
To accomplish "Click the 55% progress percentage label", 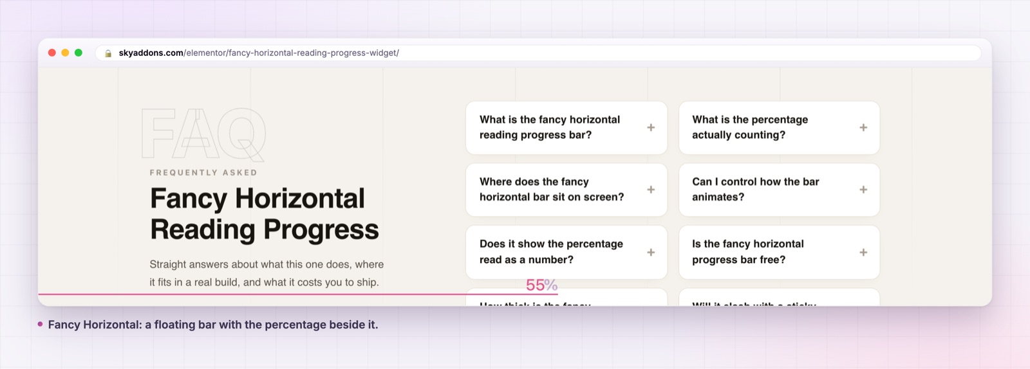I will coord(541,285).
